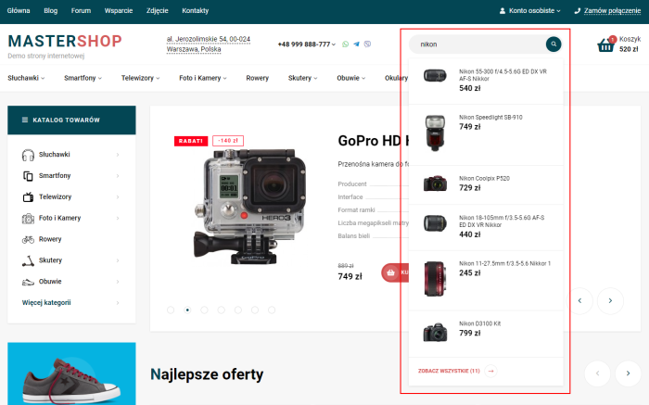Open the shopping cart basket icon
649x405 pixels.
605,44
